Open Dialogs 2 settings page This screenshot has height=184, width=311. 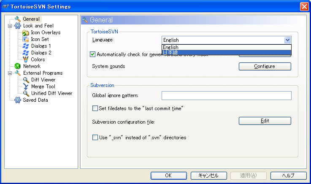point(41,53)
